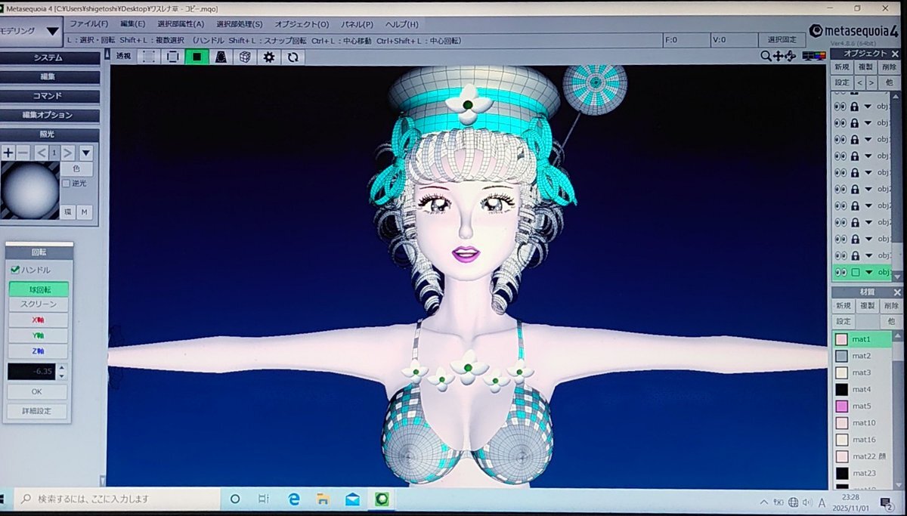Expand the システム panel header
Viewport: 907px width, 516px height.
(50, 58)
